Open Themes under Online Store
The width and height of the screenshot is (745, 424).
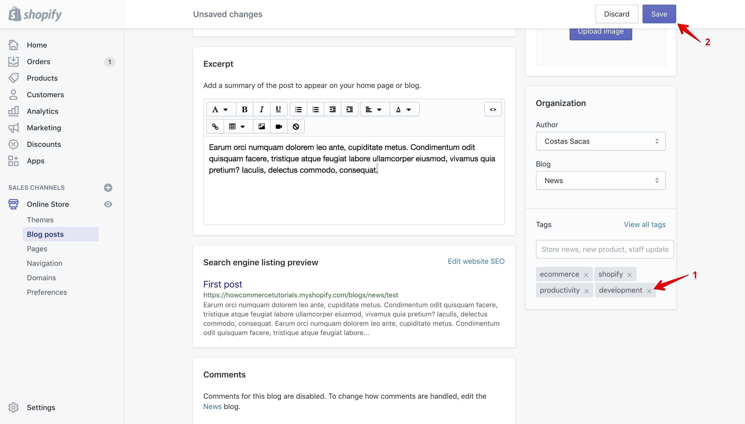coord(40,220)
